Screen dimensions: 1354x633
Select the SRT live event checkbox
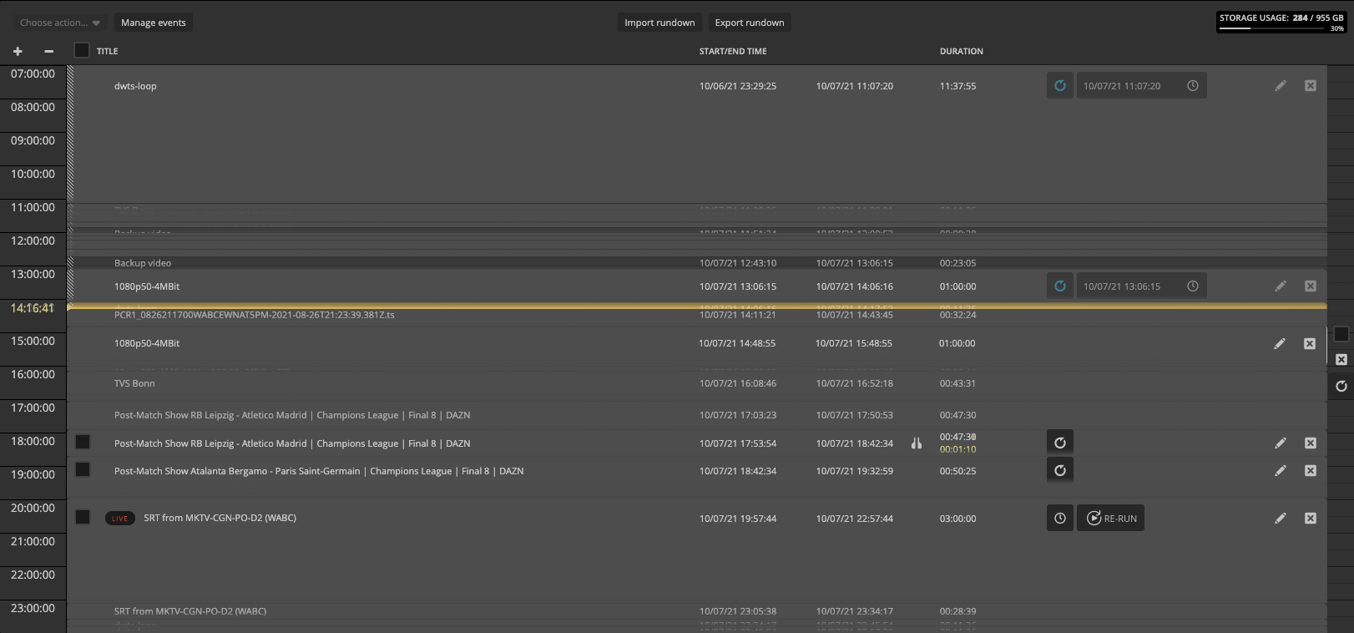coord(83,517)
